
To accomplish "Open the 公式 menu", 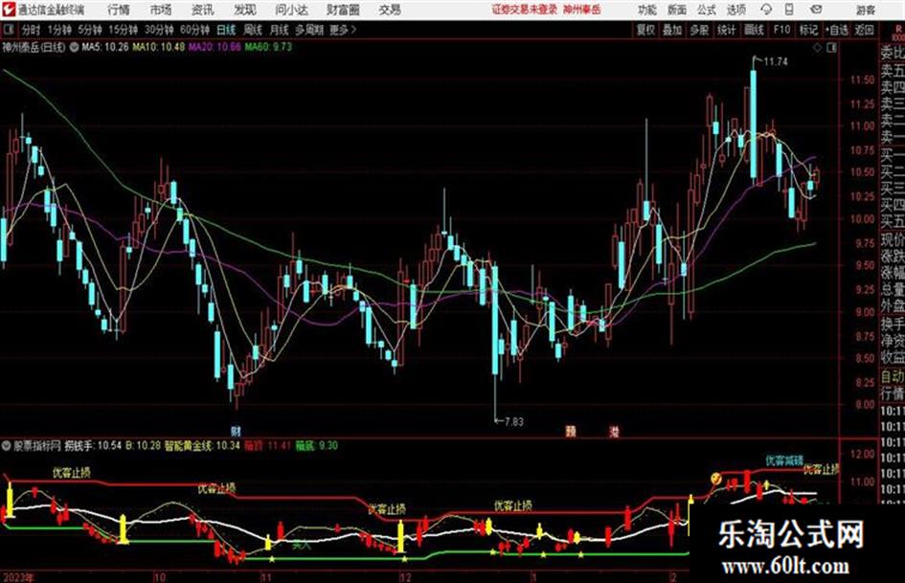I will point(707,10).
